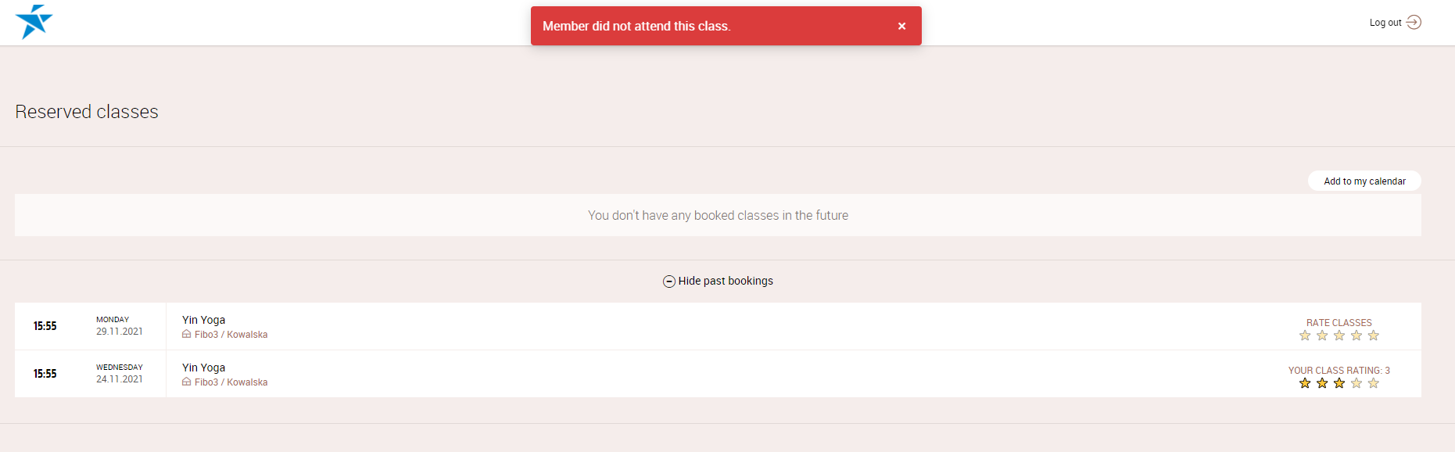This screenshot has width=1455, height=452.
Task: Dismiss the red error notification
Action: pyautogui.click(x=901, y=26)
